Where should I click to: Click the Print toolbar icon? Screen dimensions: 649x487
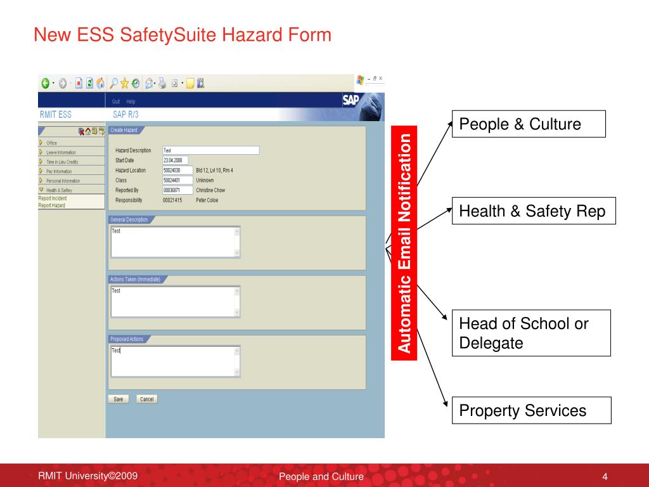(162, 83)
